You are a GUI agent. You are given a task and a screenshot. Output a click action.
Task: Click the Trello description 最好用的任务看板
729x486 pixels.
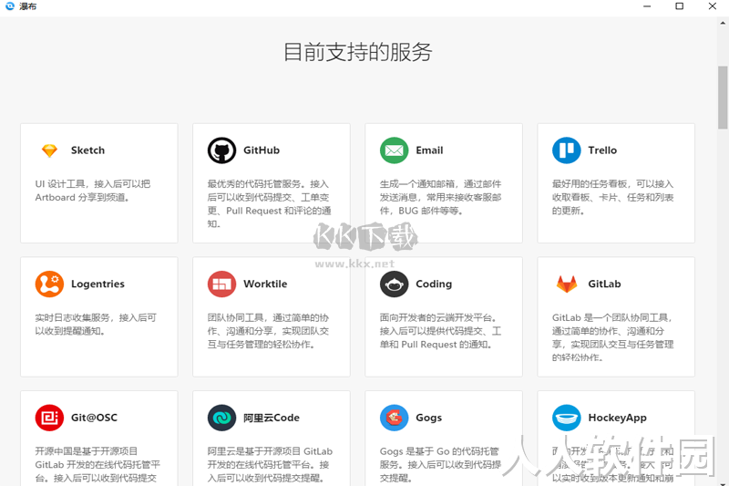tap(612, 197)
